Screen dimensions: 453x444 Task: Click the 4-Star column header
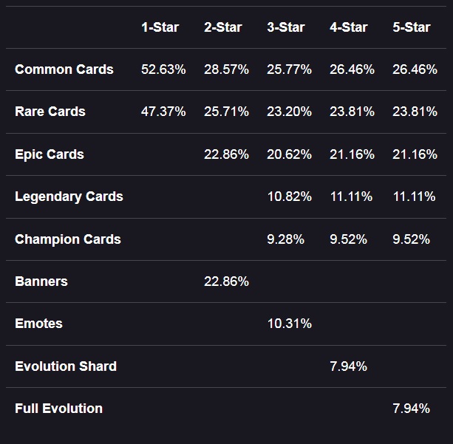pos(348,27)
